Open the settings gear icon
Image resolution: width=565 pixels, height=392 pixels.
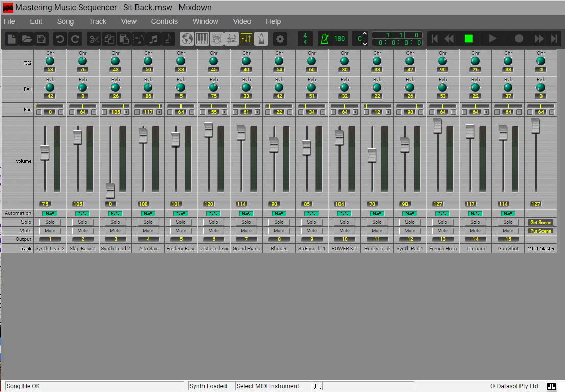280,39
